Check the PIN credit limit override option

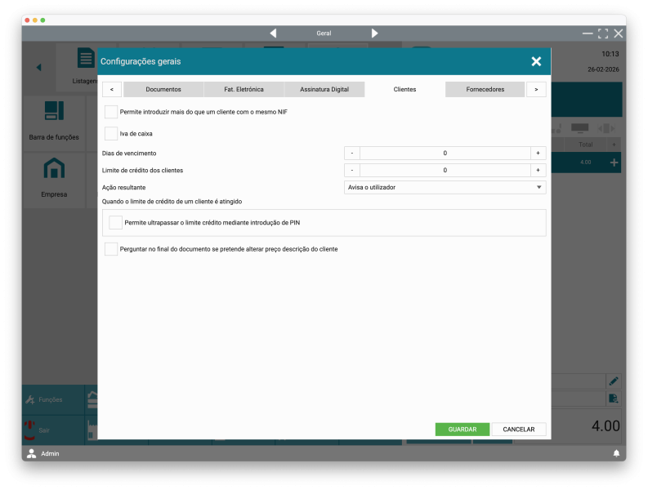pyautogui.click(x=116, y=222)
